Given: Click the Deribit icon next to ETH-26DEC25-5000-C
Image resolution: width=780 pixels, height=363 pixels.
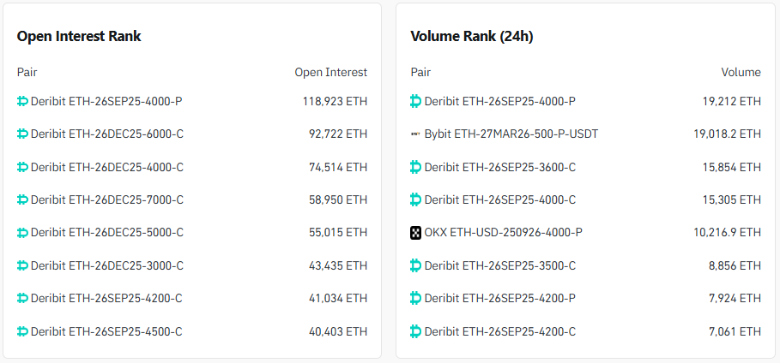Looking at the screenshot, I should 22,232.
